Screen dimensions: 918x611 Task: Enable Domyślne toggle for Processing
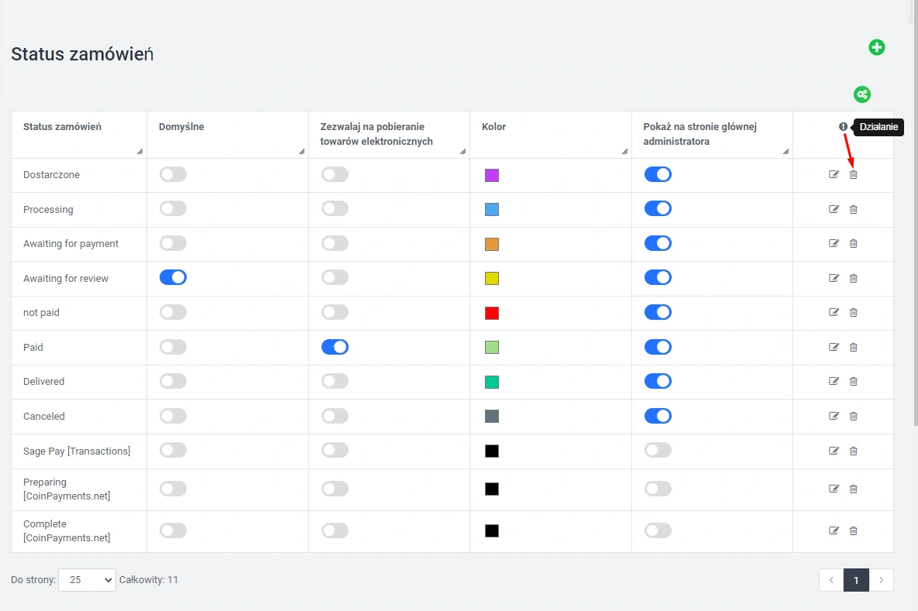(x=173, y=209)
